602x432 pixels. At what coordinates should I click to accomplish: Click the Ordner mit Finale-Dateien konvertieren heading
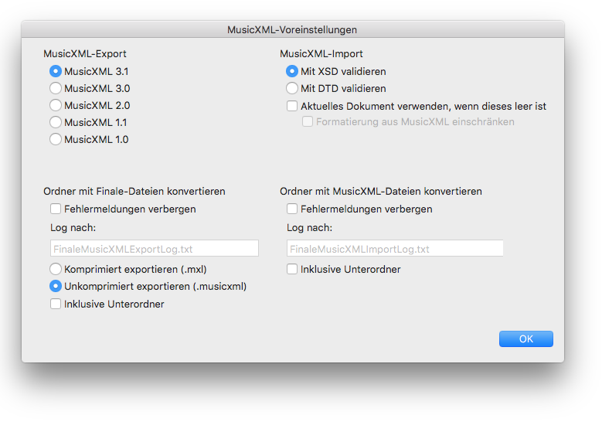tap(134, 191)
